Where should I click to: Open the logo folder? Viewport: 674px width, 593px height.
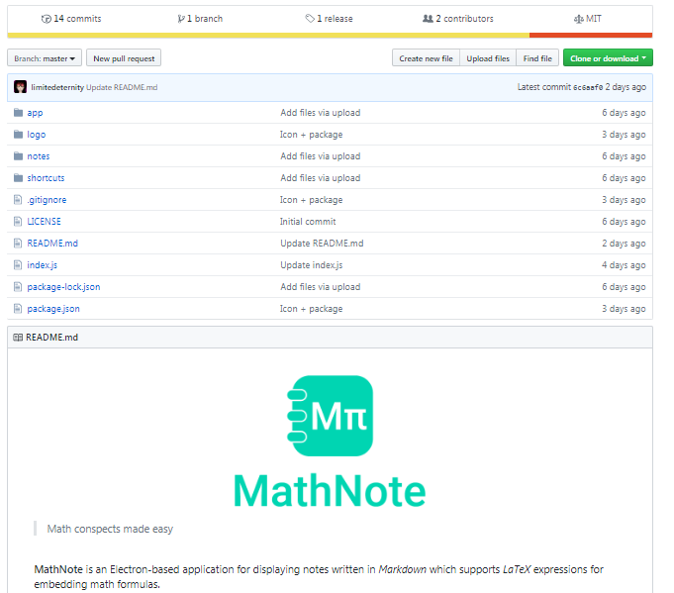36,135
